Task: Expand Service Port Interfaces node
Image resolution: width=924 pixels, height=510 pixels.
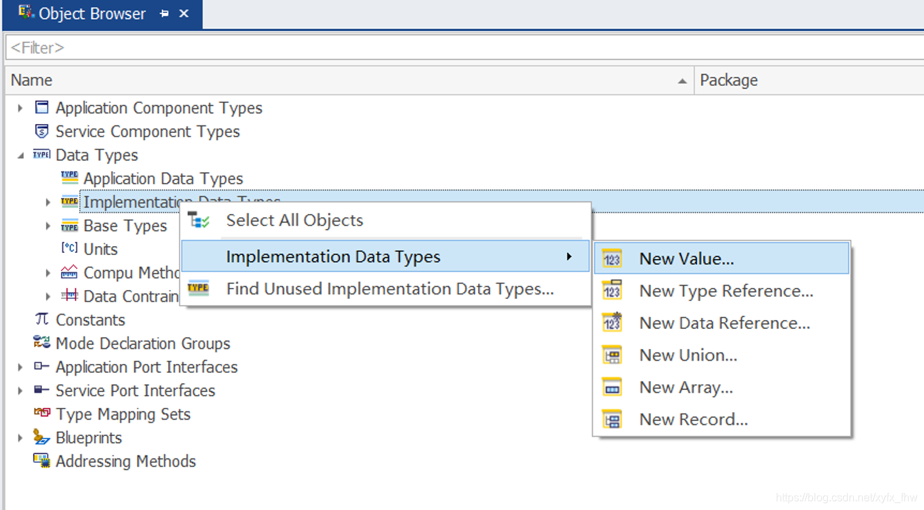Action: point(21,391)
